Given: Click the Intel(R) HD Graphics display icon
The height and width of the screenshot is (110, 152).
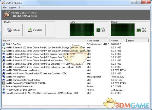Looking at the screenshot, I should 4,77.
